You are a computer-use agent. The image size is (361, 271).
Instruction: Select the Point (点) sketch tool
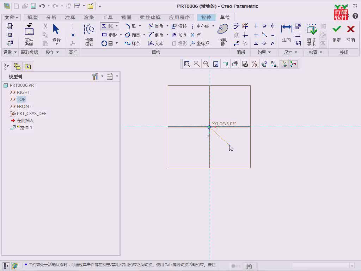coord(196,35)
